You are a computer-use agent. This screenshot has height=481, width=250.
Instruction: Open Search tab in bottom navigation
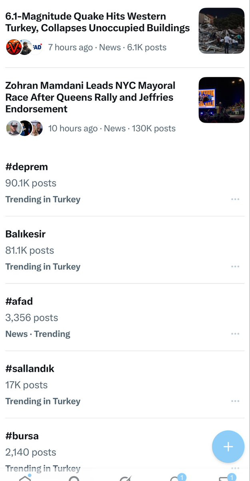(74, 478)
